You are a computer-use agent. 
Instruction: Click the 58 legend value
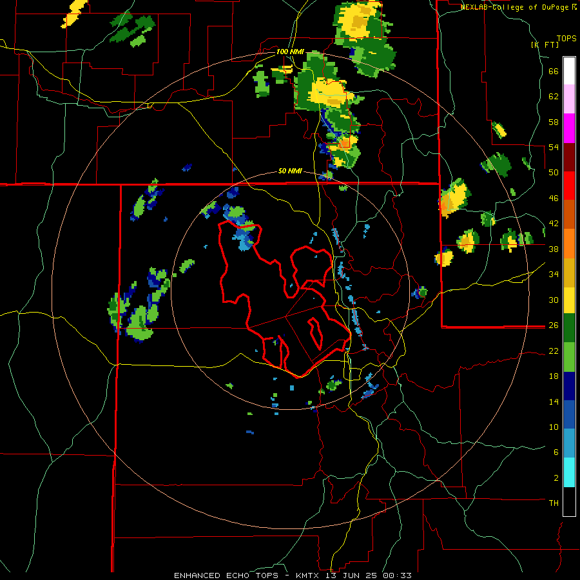(x=554, y=122)
